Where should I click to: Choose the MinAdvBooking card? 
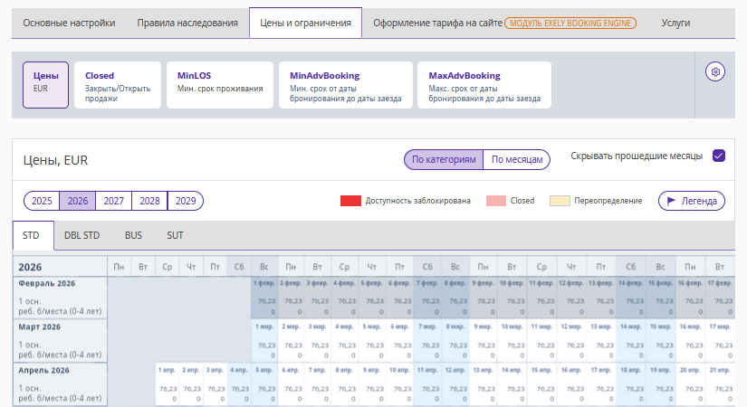coord(345,85)
